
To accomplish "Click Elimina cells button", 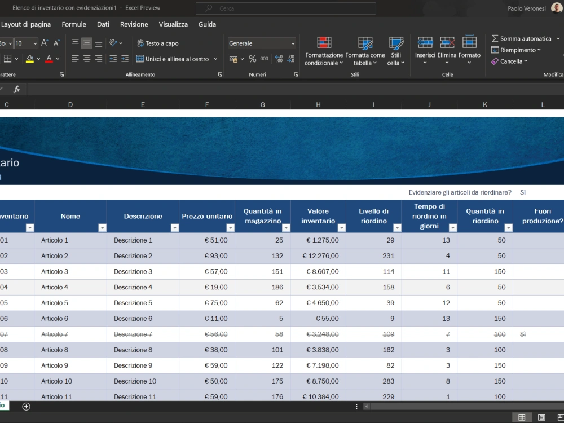I will [x=447, y=50].
